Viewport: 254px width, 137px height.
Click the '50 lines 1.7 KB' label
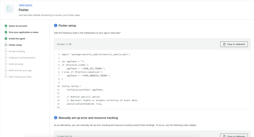pyautogui.click(x=64, y=44)
